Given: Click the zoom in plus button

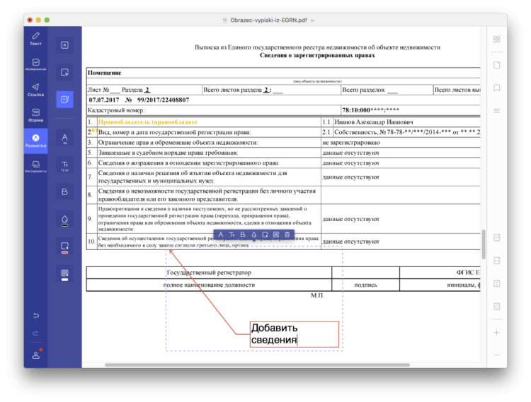Looking at the screenshot, I should point(496,332).
